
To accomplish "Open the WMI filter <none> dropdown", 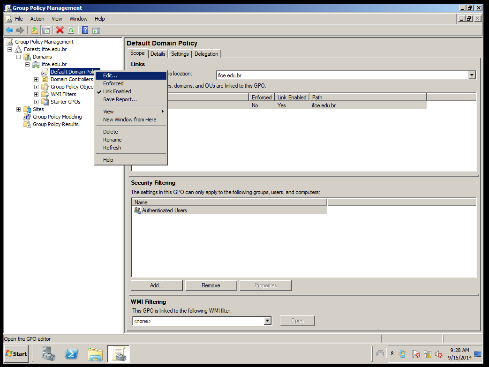I will (x=268, y=321).
